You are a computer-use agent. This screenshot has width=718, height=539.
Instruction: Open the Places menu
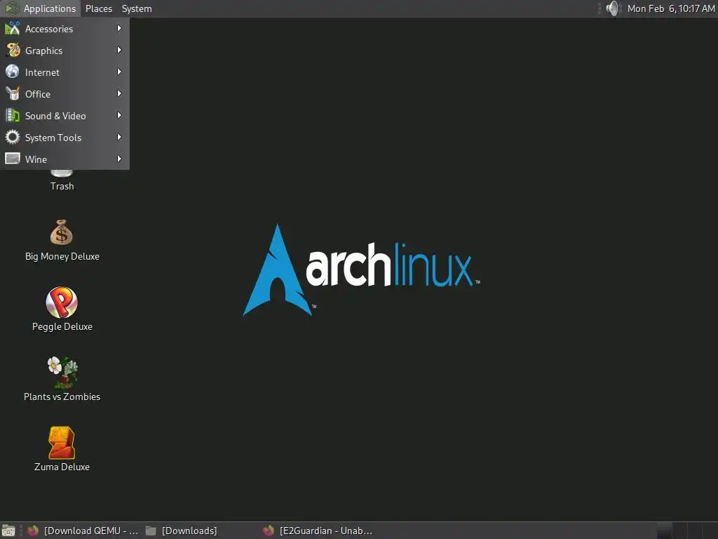(98, 8)
